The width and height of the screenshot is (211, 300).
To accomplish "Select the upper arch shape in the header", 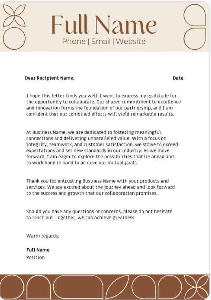I will click(x=194, y=15).
